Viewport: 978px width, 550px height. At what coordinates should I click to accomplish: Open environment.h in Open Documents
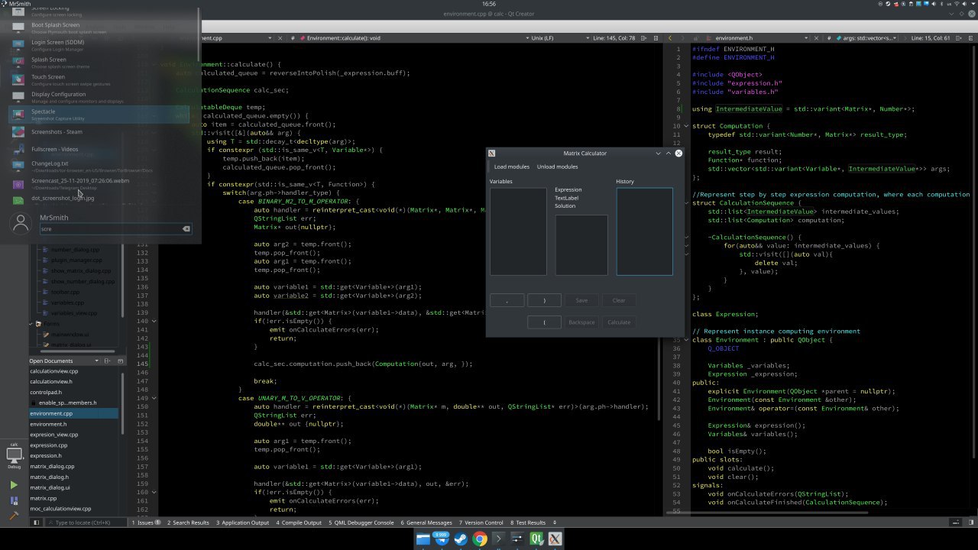coord(73,424)
